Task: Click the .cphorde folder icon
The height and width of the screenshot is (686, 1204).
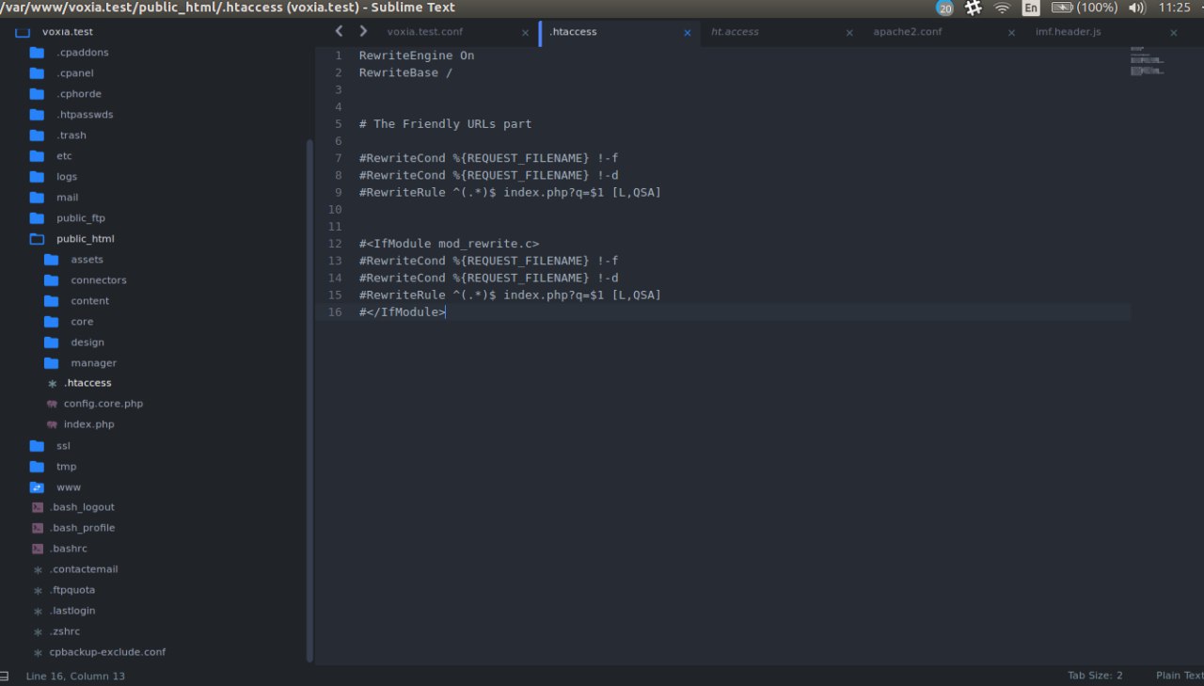Action: point(37,94)
